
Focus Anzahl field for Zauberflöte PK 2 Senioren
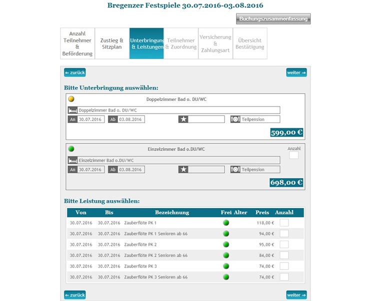[284, 255]
